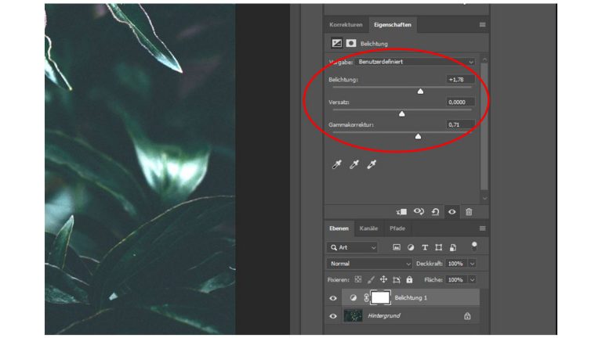The width and height of the screenshot is (602, 338).
Task: Hide the Hintergrund layer
Action: pos(333,316)
